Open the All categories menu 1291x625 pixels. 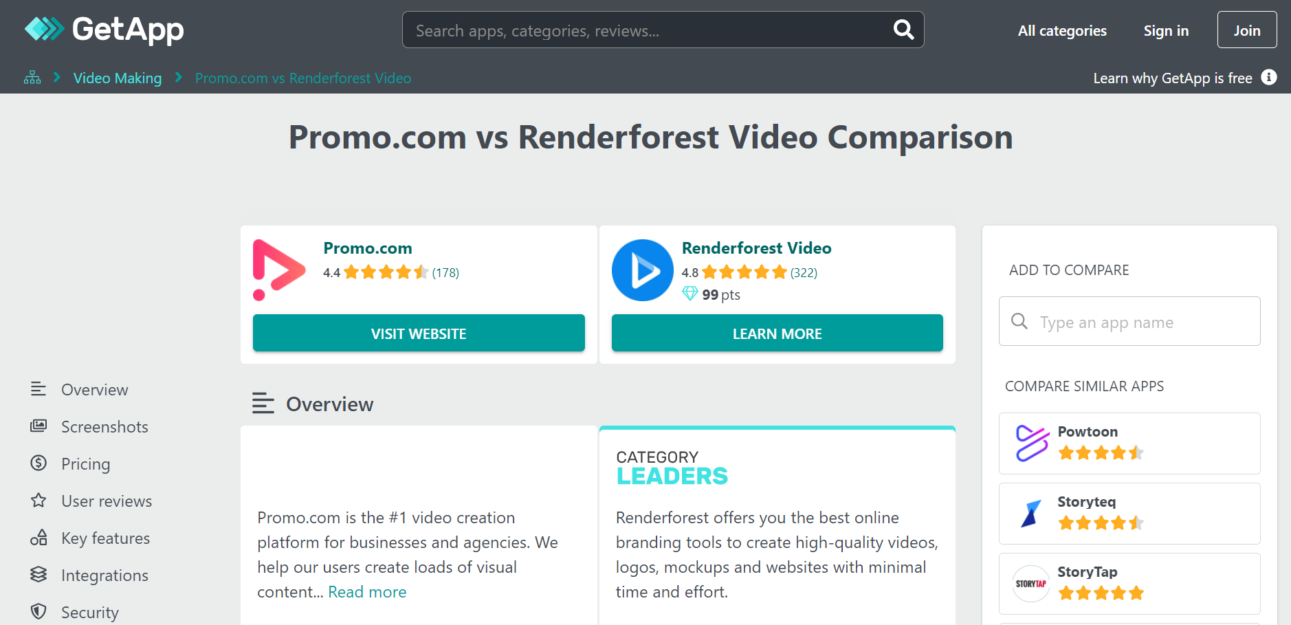click(x=1062, y=31)
